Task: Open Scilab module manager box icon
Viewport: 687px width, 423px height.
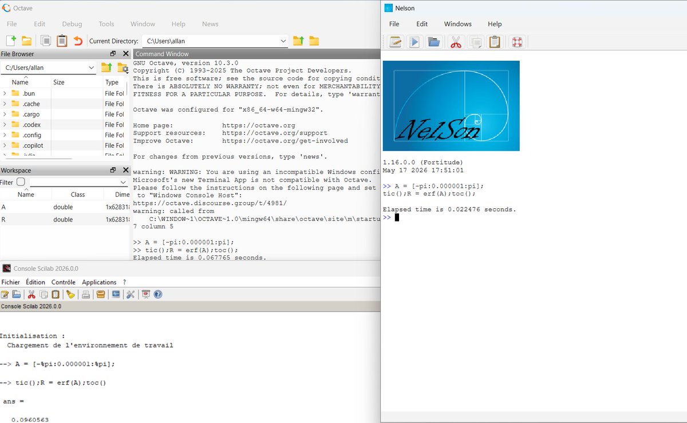Action: 101,294
